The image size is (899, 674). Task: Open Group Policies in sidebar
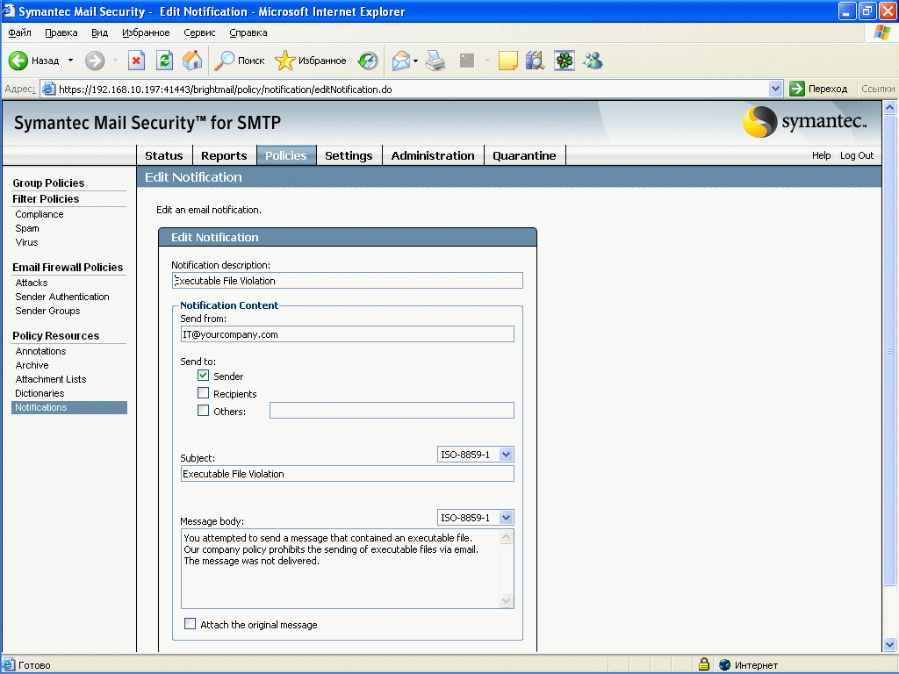pos(49,183)
